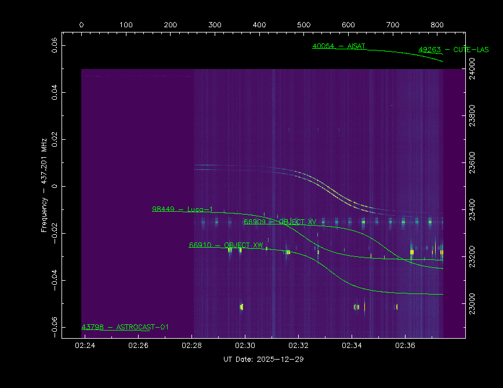Click the 24000 label on right axis
This screenshot has width=503, height=388.
(472, 69)
